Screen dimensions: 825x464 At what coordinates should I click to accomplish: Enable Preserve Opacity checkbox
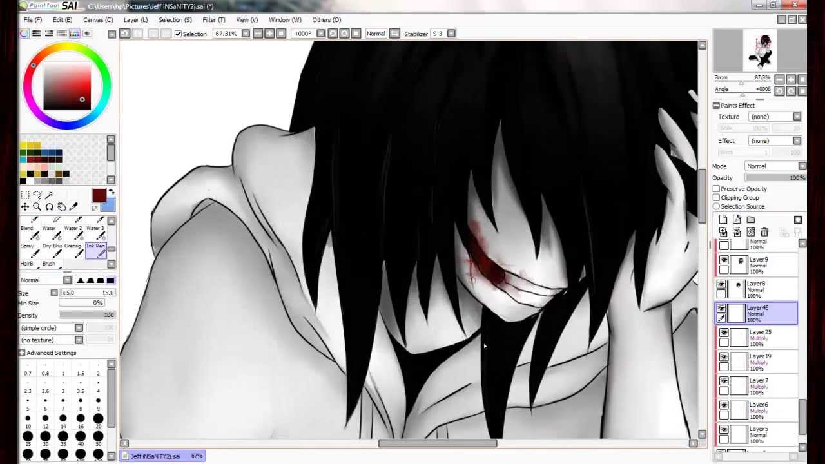[716, 189]
